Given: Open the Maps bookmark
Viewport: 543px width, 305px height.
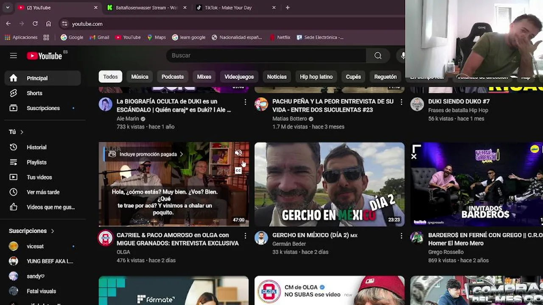Looking at the screenshot, I should pos(156,37).
